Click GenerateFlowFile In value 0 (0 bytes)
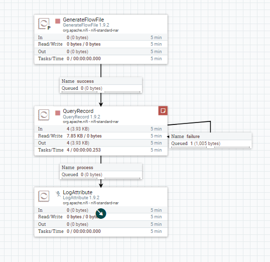This screenshot has width=270, height=262. coord(77,38)
